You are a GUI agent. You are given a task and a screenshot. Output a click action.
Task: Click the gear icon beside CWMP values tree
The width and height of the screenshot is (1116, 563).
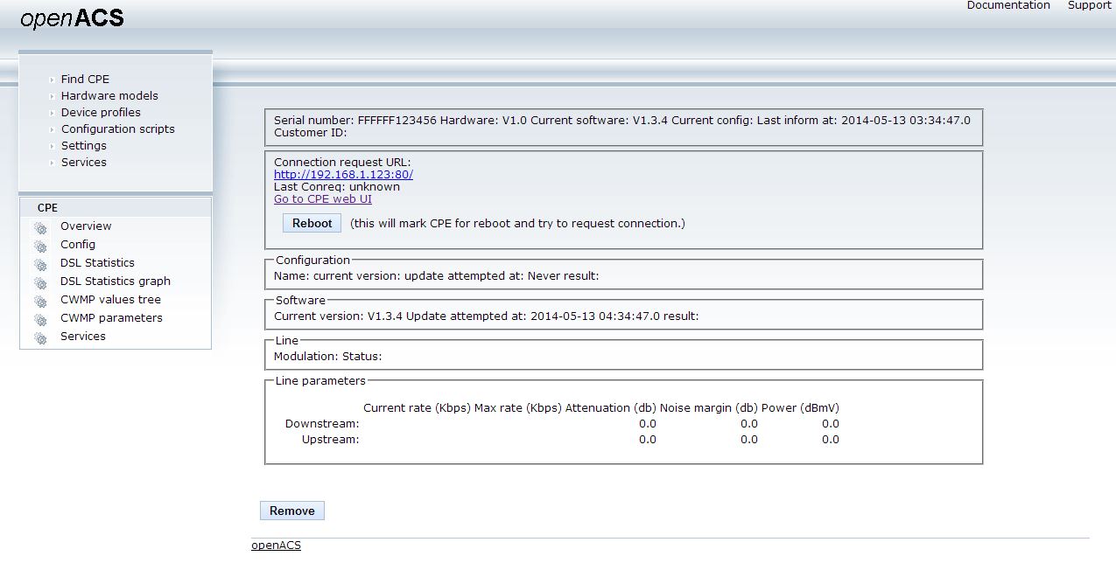coord(40,301)
